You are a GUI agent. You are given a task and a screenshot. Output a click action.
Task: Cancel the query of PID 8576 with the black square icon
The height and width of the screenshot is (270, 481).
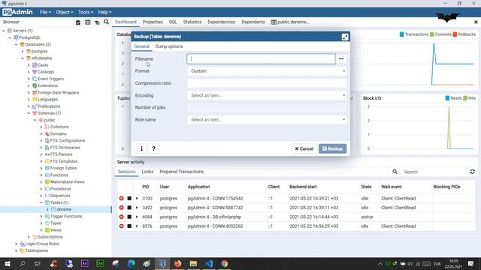tap(129, 226)
